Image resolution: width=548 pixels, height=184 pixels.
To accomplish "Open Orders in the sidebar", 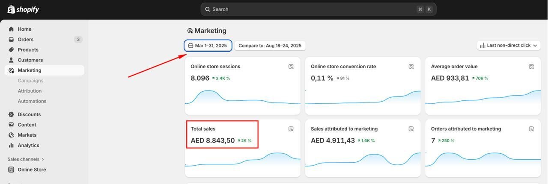I will pos(45,39).
